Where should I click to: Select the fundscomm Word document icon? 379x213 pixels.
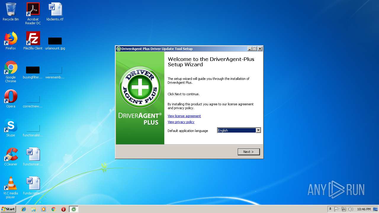33,186
